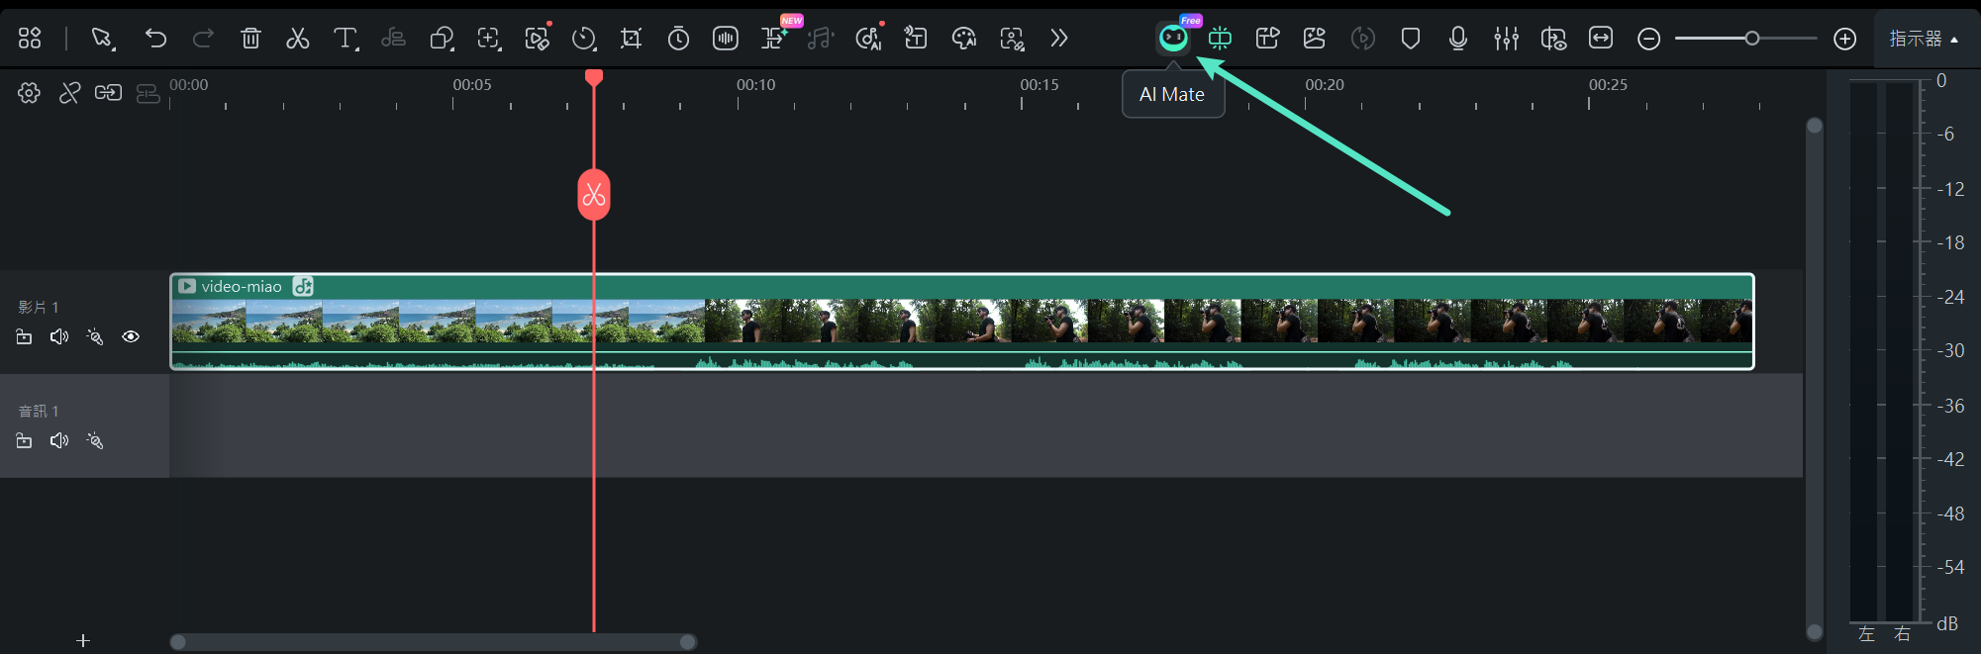Screen dimensions: 1981x654
Task: Select the crop tool
Action: pos(631,39)
